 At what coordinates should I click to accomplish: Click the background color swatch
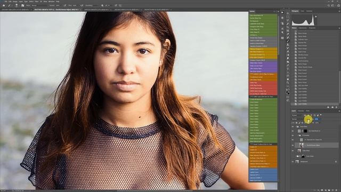pyautogui.click(x=289, y=94)
